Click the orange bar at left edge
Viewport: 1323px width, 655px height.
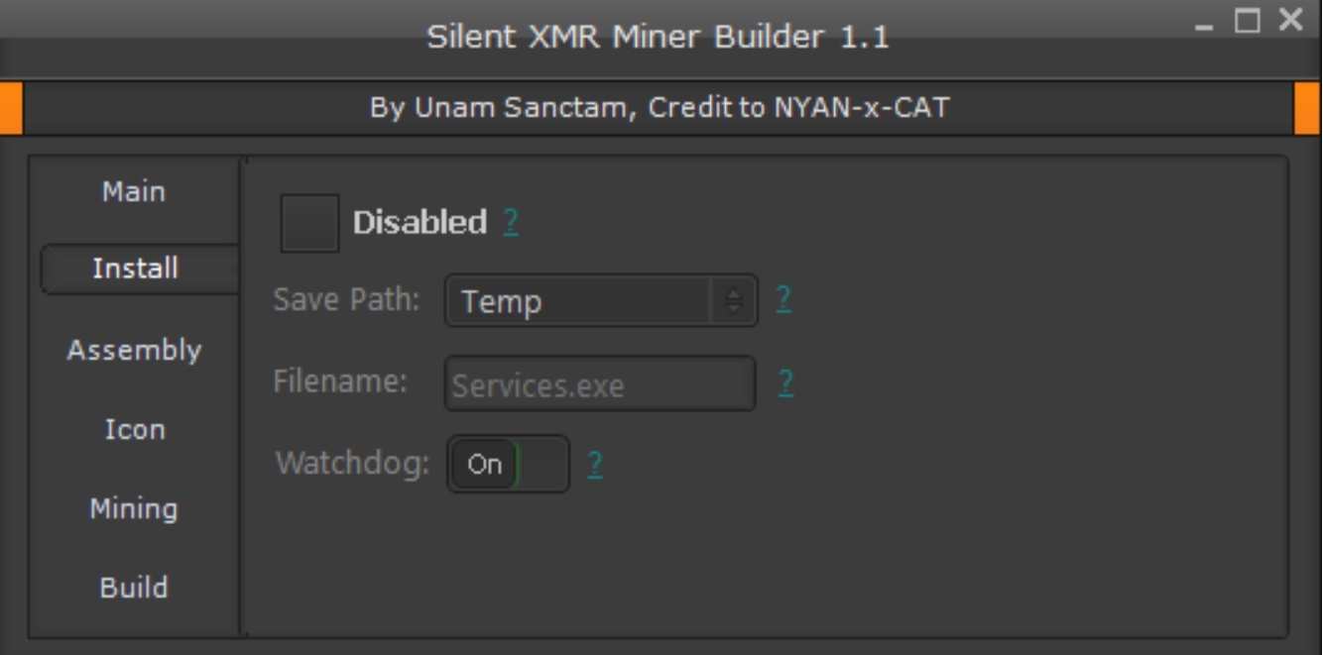coord(11,108)
